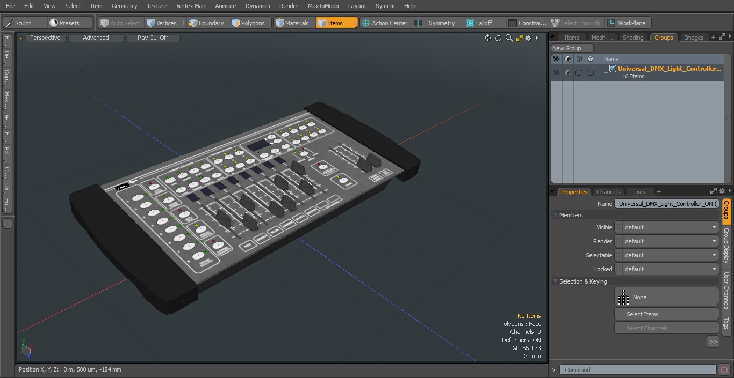Image resolution: width=734 pixels, height=378 pixels.
Task: Click the double-arrow more button
Action: pos(713,342)
